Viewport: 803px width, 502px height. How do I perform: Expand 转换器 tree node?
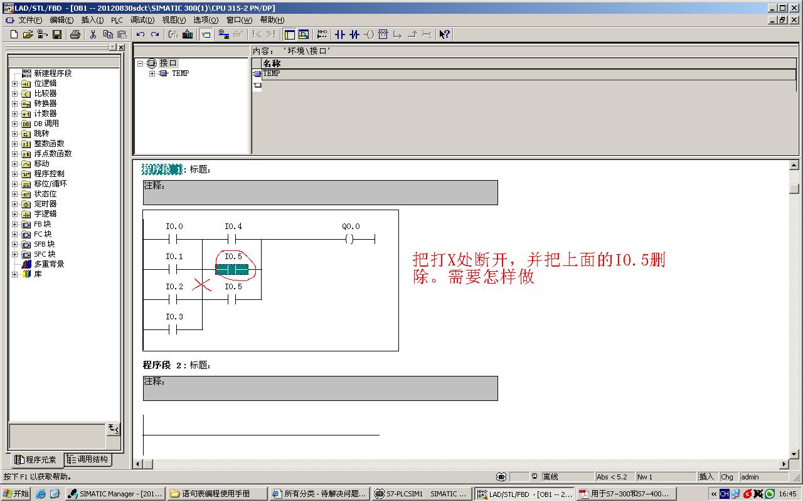point(15,104)
